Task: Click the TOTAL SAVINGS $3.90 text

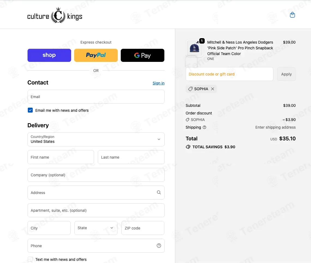Action: 214,147
